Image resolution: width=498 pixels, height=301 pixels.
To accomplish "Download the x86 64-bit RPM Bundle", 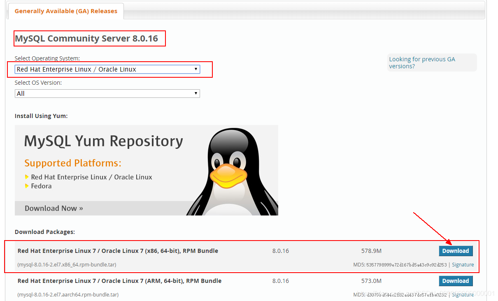I will tap(456, 250).
